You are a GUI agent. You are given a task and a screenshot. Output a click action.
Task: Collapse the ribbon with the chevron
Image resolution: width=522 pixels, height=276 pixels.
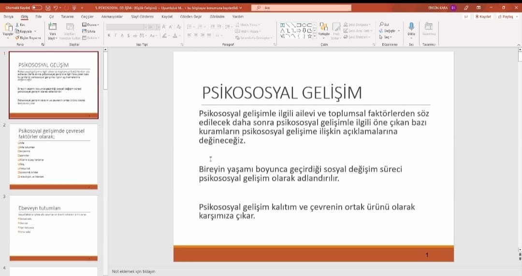pos(518,44)
